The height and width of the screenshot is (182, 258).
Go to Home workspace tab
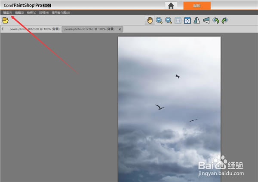171,6
